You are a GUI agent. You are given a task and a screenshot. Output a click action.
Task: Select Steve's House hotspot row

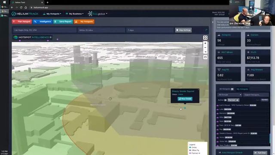pos(243,133)
